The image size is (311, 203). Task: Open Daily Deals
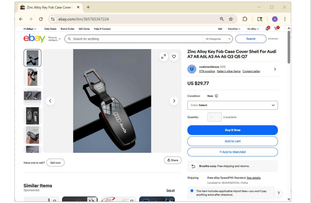50,29
